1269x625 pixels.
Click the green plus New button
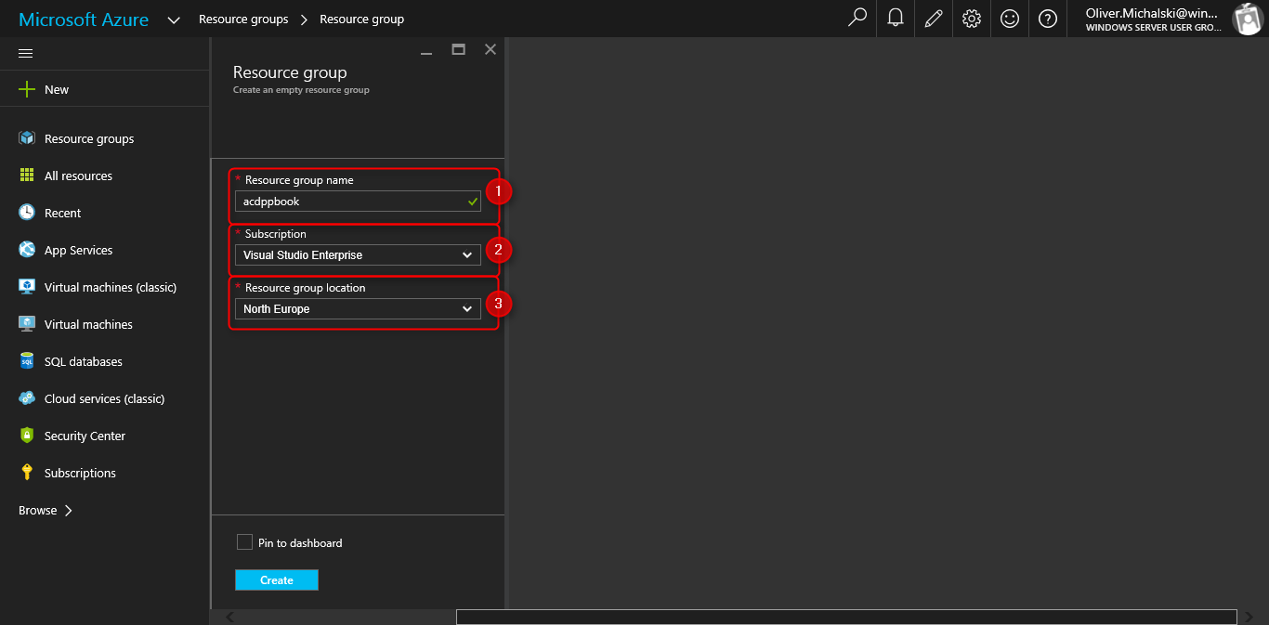[x=44, y=89]
